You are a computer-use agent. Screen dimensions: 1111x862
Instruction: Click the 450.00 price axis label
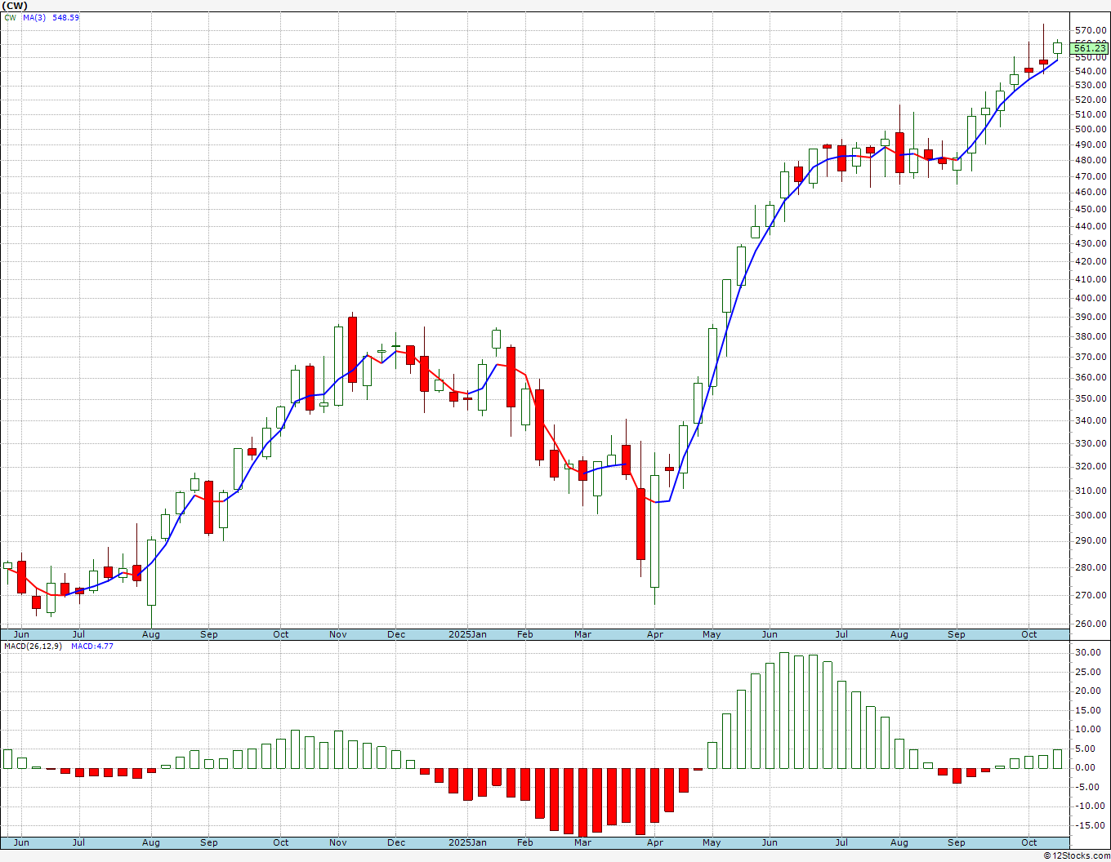[1091, 210]
